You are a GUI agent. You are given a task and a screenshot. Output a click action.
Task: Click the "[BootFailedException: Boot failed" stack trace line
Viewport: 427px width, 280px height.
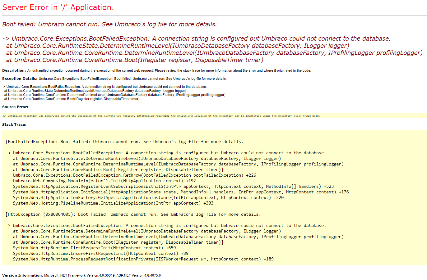pos(124,142)
